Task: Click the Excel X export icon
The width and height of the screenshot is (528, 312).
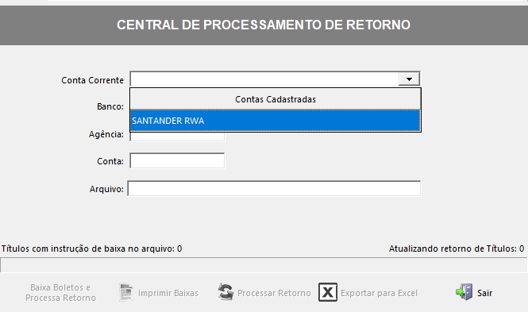Action: 328,292
